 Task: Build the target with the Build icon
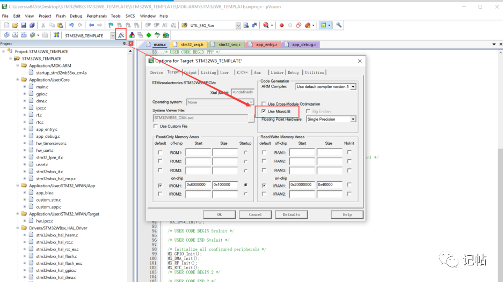(15, 35)
